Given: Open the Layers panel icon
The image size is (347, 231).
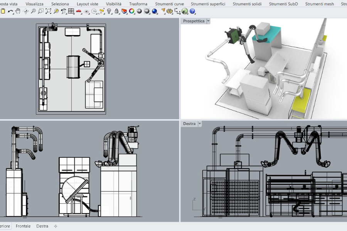Looking at the screenshot, I should click(124, 11).
